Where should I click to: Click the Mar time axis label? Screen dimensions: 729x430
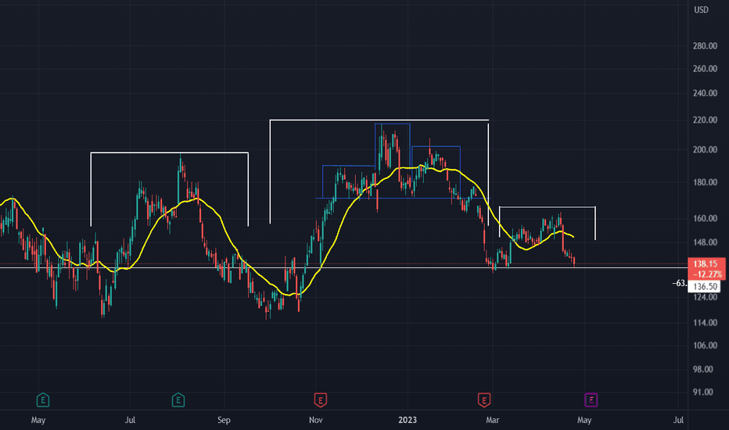[x=492, y=421]
